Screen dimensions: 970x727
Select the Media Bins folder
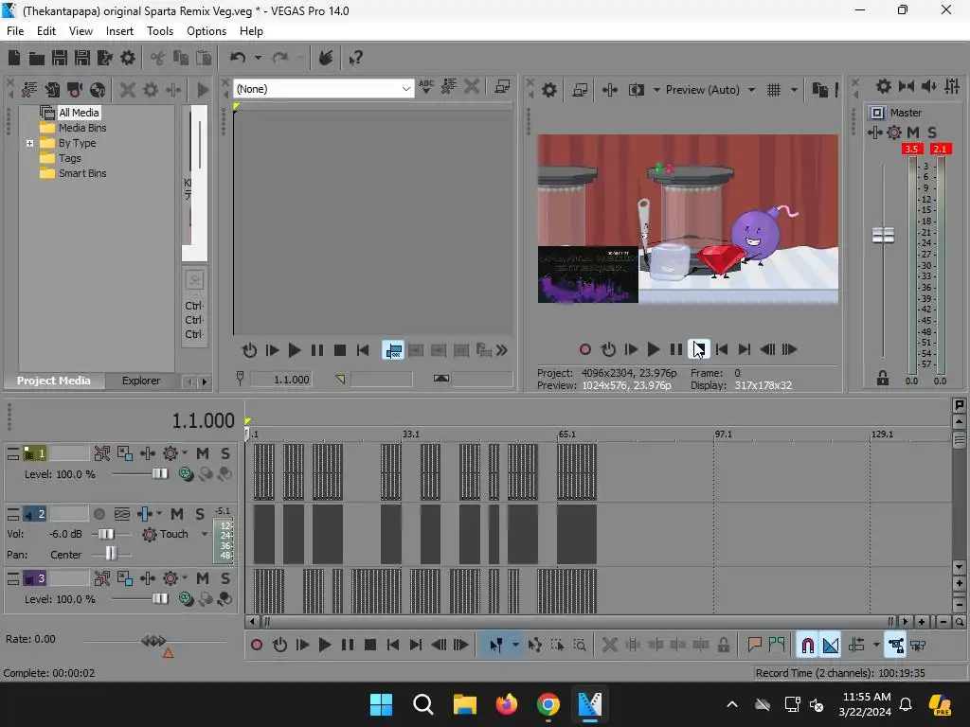click(x=82, y=128)
